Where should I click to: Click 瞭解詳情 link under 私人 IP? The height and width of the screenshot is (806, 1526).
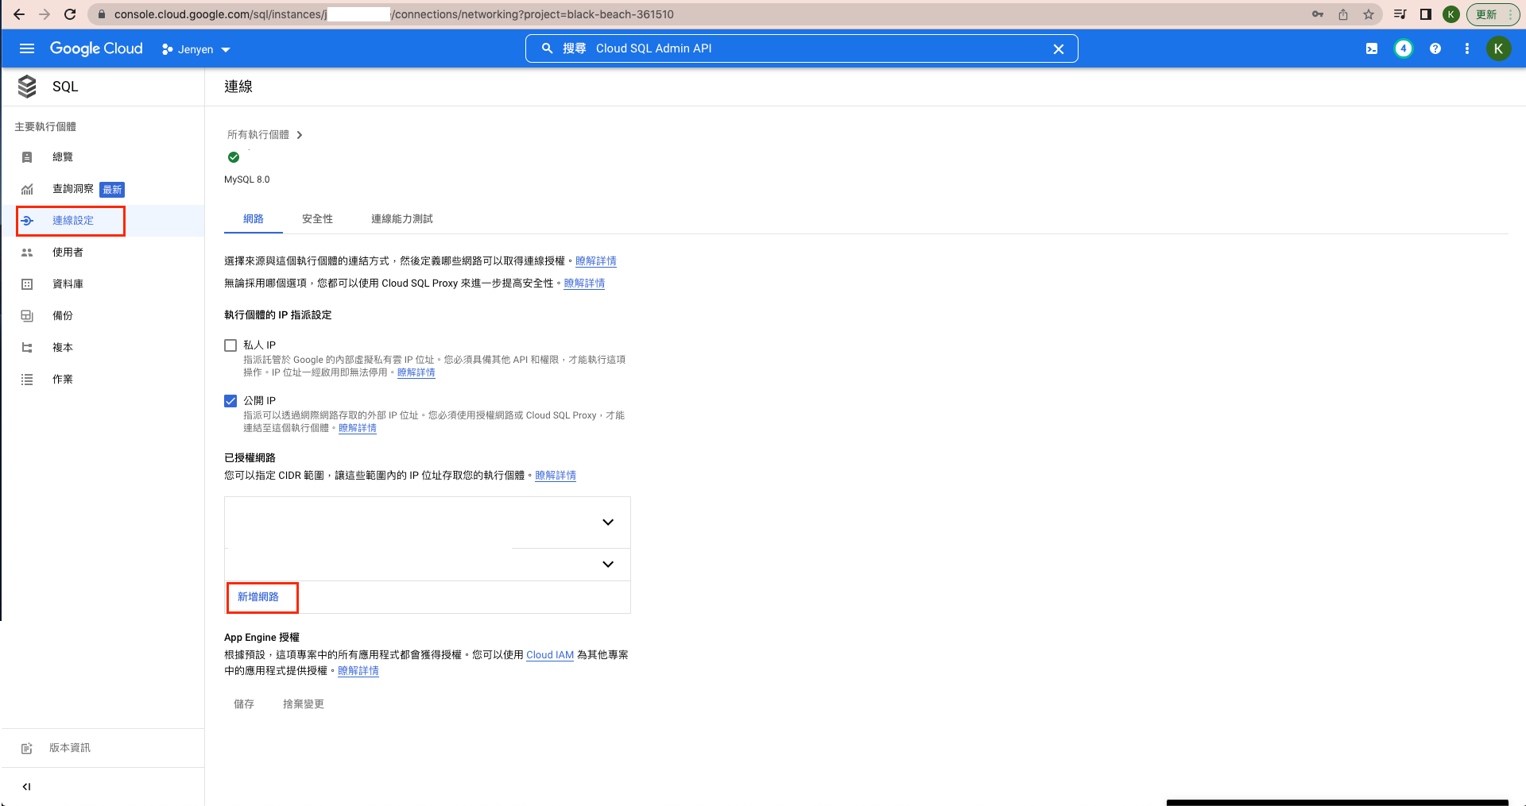pyautogui.click(x=416, y=372)
